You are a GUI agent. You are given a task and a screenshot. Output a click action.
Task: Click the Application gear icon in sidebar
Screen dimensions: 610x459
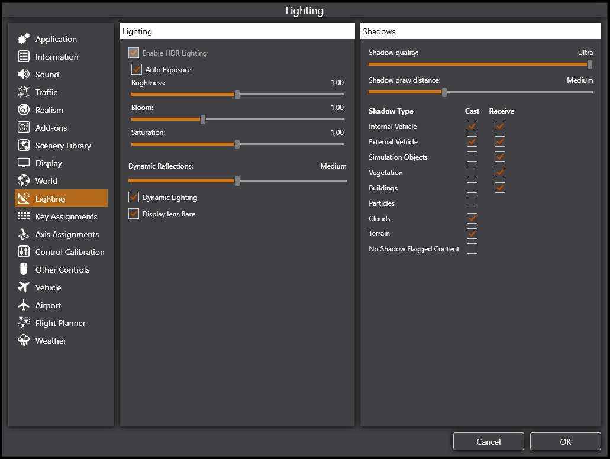coord(24,39)
